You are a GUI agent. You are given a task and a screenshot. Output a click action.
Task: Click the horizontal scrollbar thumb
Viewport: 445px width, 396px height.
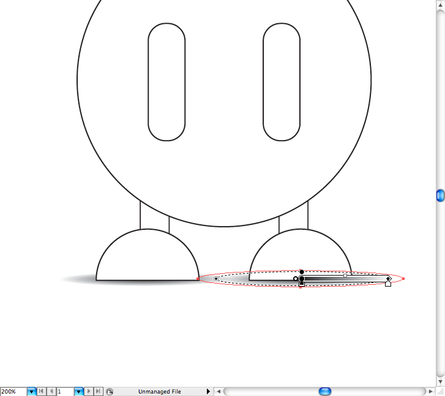pos(325,391)
